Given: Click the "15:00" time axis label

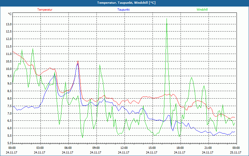Looking at the screenshot, I should (x=152, y=148).
